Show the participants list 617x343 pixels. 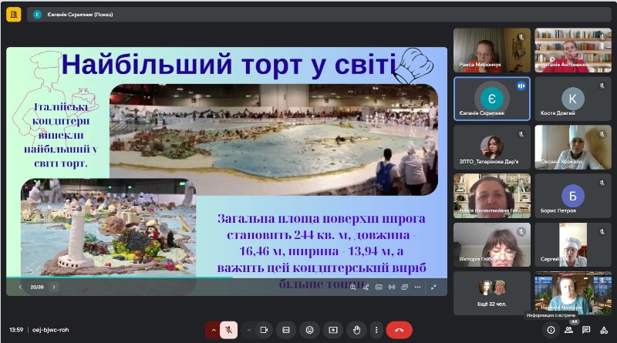click(x=568, y=330)
